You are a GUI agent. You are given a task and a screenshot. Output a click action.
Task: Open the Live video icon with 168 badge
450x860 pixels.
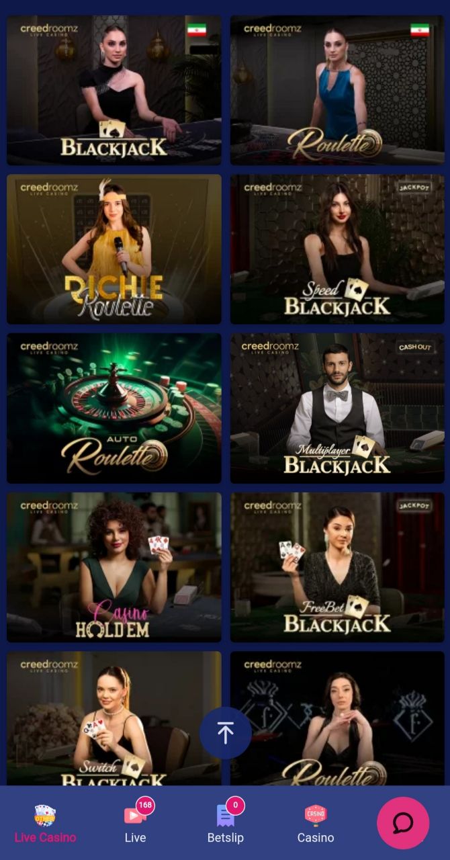pos(135,815)
